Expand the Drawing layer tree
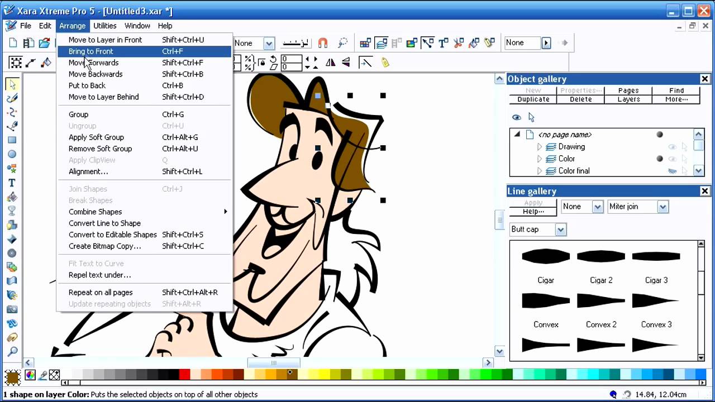Screen dimensions: 715x402 (539, 147)
